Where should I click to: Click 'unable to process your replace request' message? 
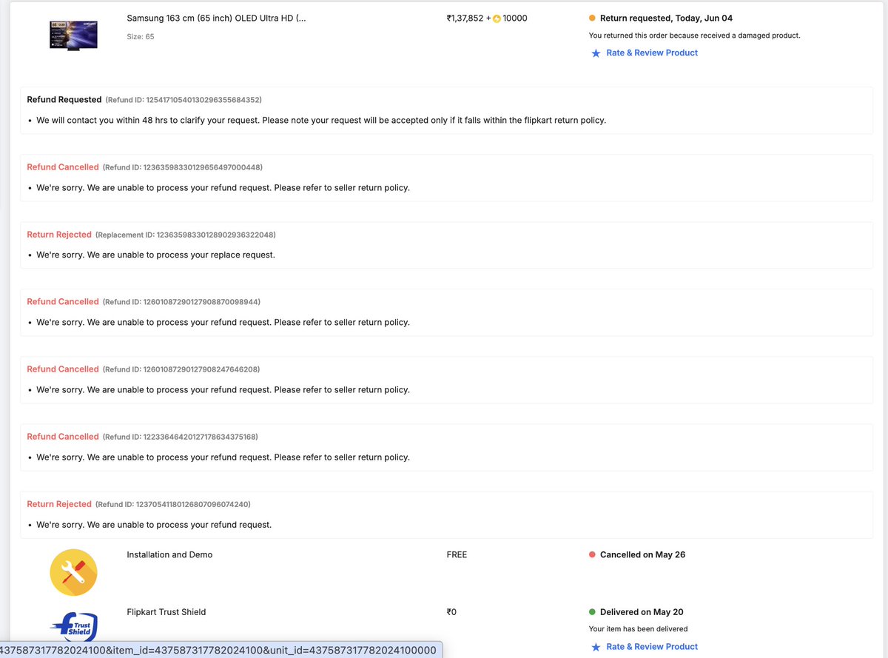coord(155,255)
